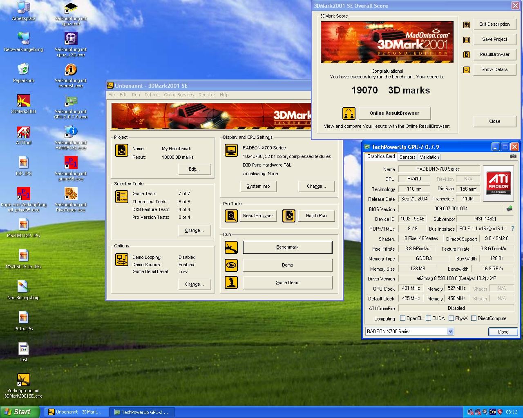Image resolution: width=523 pixels, height=418 pixels.
Task: Click the Edit Description button
Action: [x=494, y=24]
